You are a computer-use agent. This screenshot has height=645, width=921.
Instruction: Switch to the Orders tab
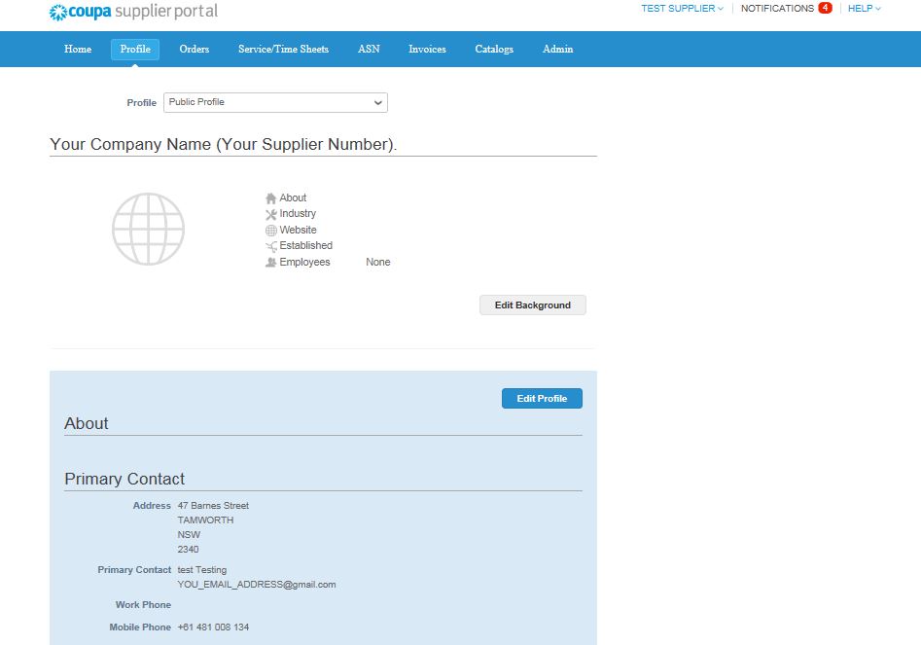pyautogui.click(x=195, y=50)
